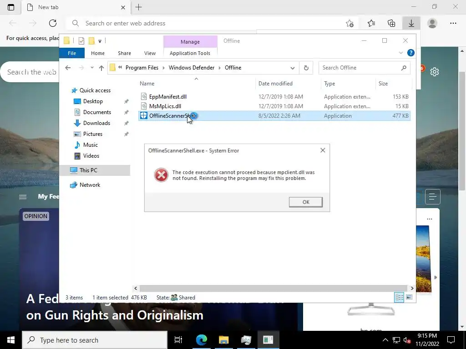Image resolution: width=466 pixels, height=349 pixels.
Task: Click the scroll-right arrow in Explorer
Action: (x=412, y=288)
